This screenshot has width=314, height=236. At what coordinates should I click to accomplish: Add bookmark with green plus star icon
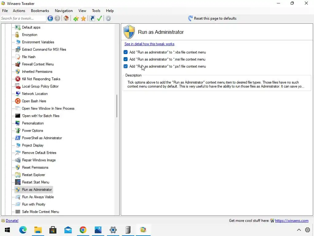(76, 18)
